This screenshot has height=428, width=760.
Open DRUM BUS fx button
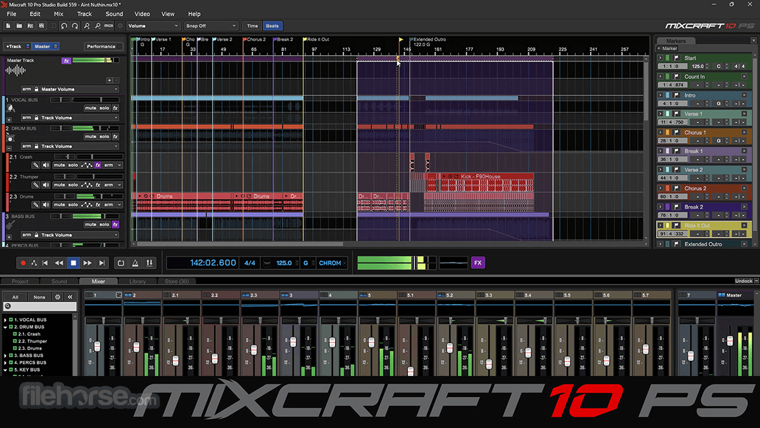115,136
